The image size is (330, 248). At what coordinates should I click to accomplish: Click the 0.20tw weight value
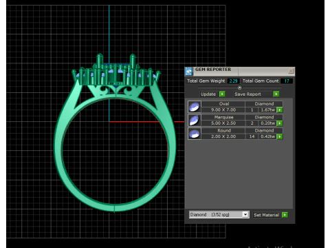(x=267, y=123)
